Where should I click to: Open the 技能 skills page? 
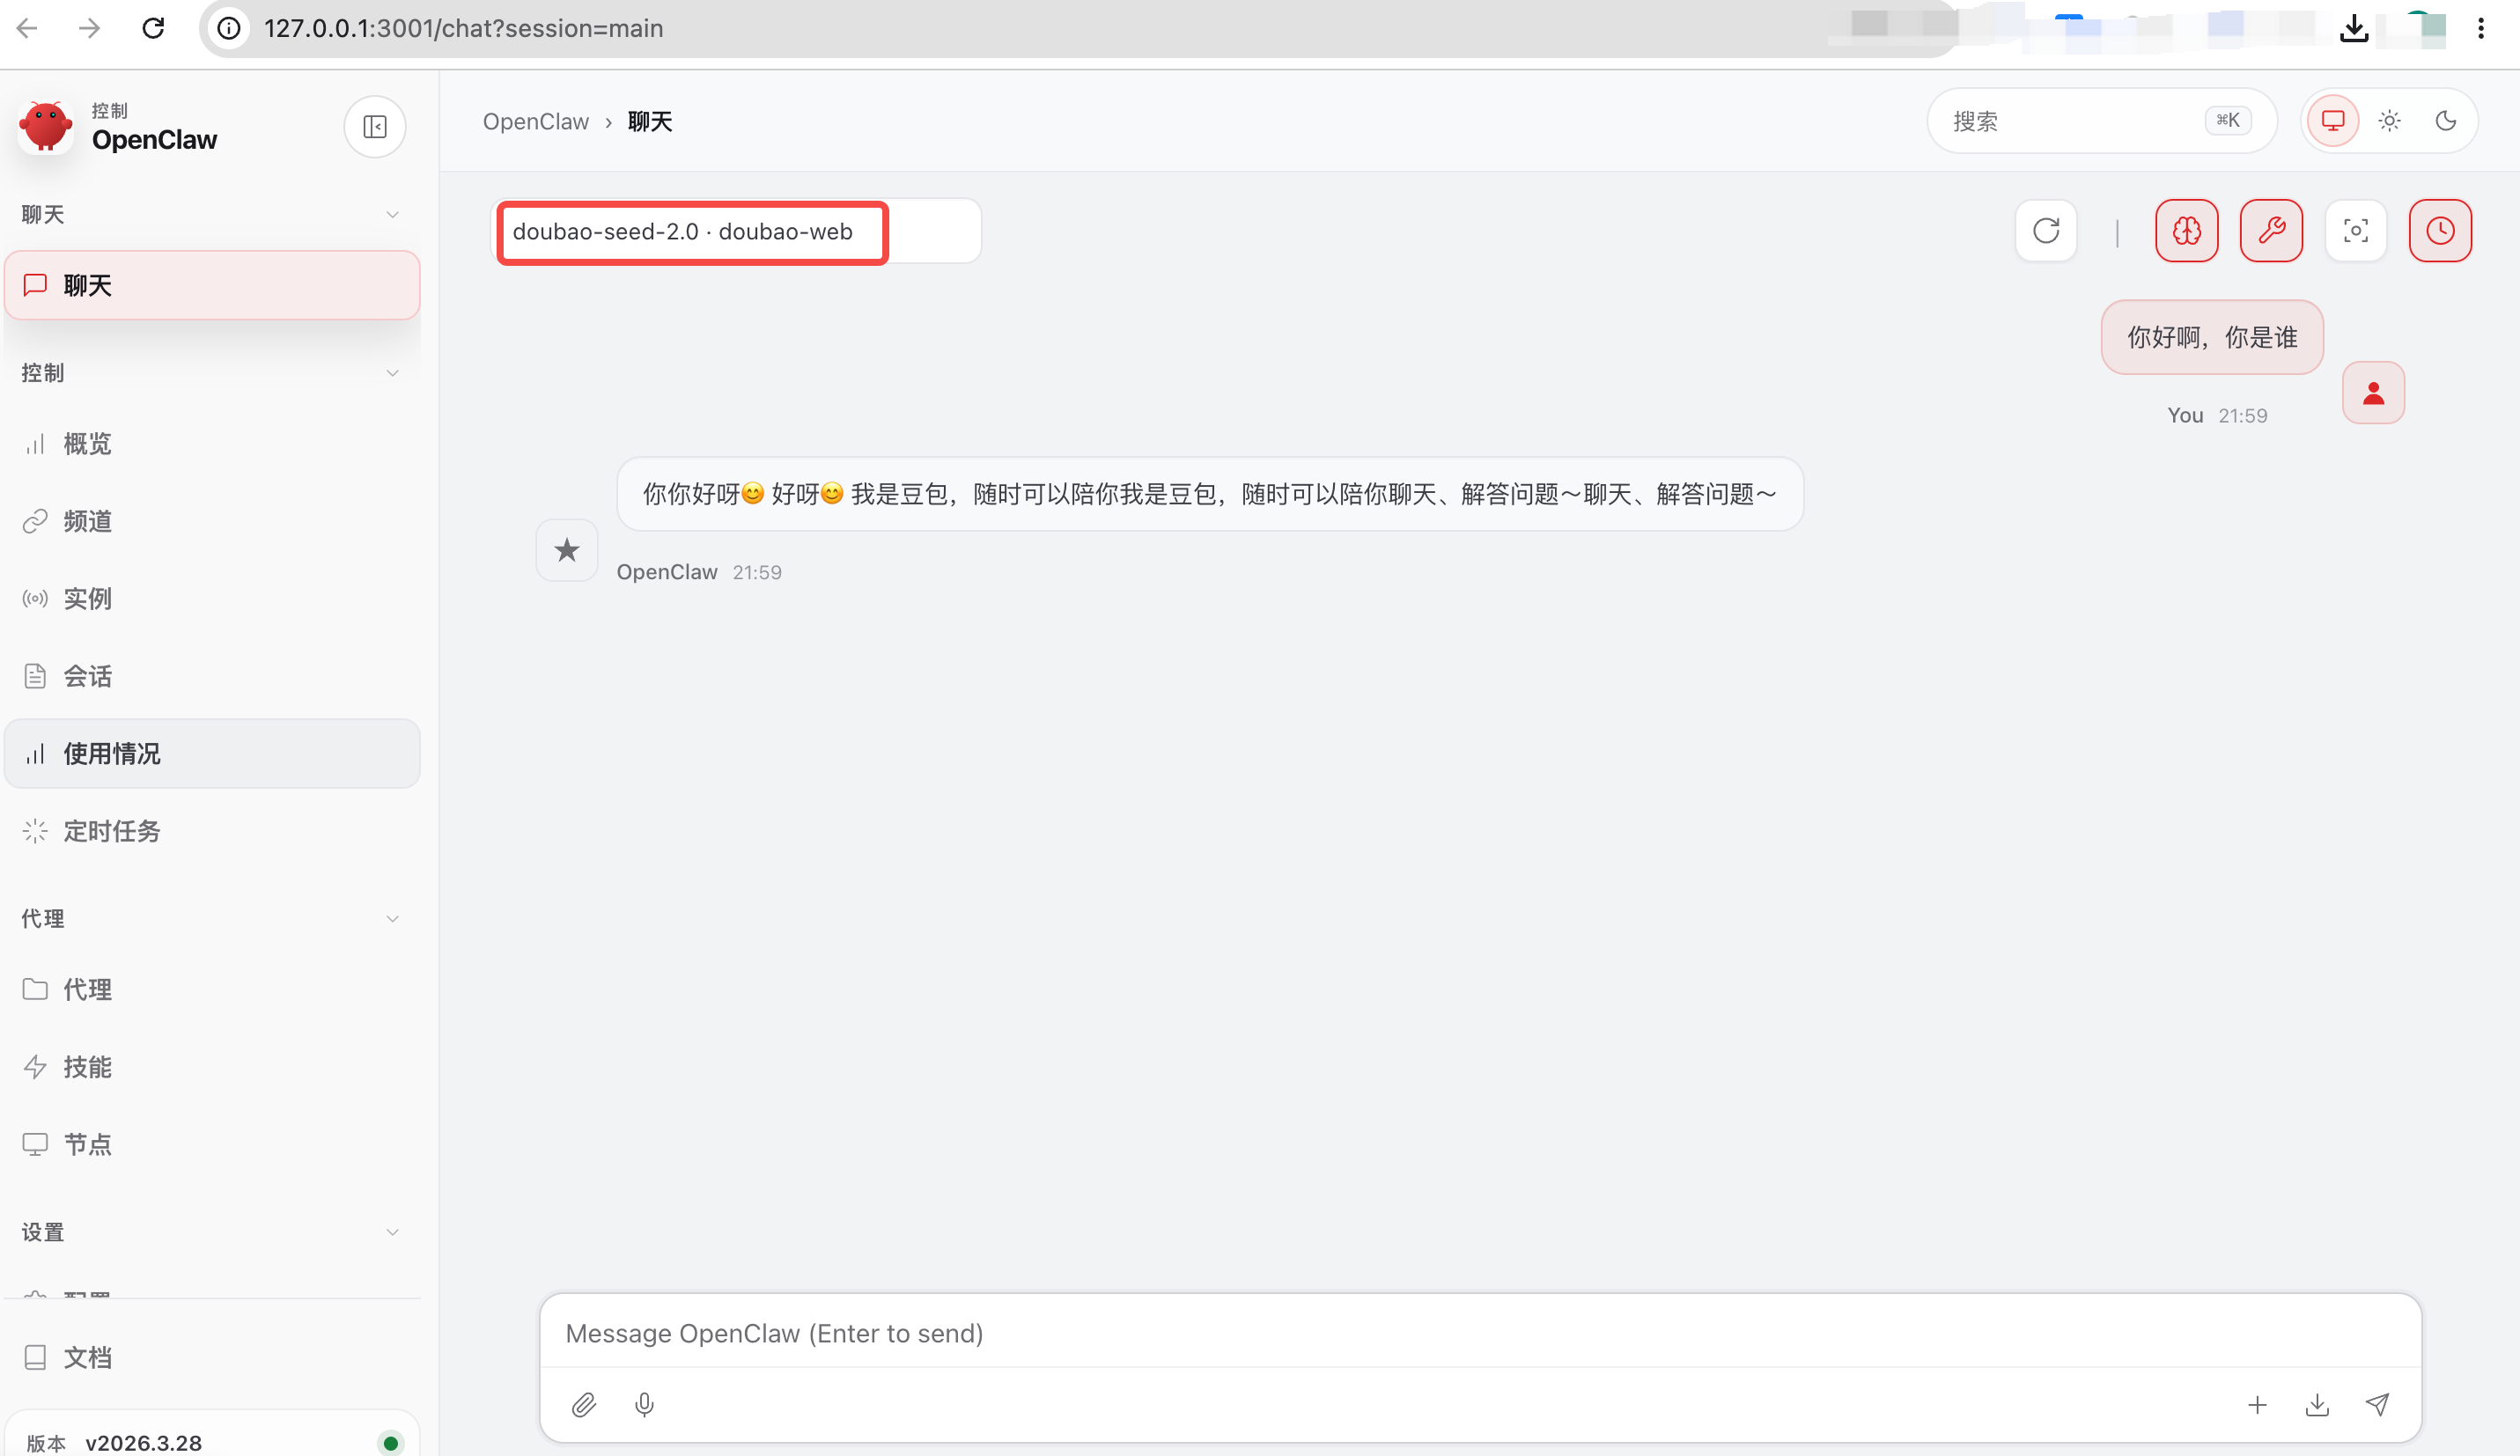tap(212, 1067)
